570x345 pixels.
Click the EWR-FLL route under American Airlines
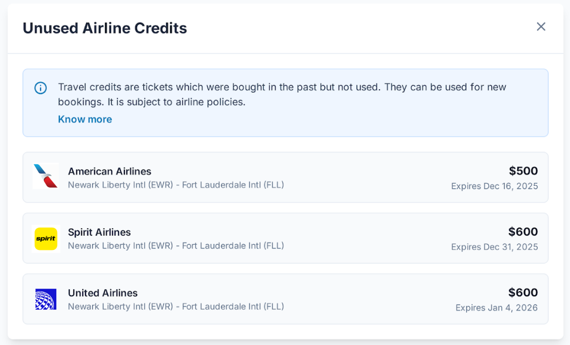[x=176, y=185]
